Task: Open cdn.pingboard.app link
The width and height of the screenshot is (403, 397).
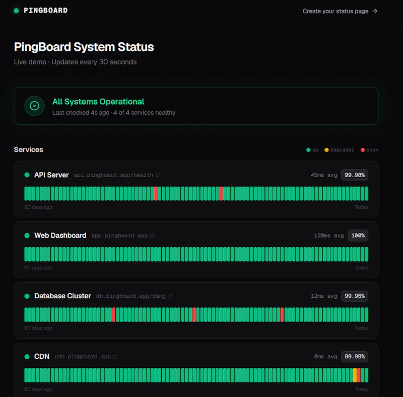Action: 83,357
